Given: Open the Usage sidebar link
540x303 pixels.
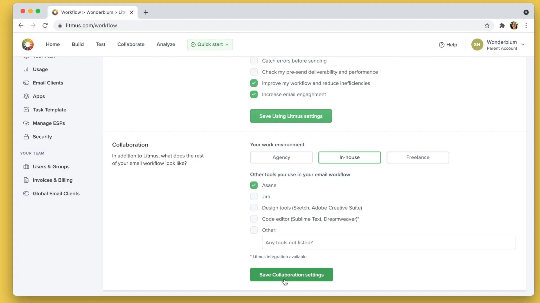Looking at the screenshot, I should tap(40, 69).
